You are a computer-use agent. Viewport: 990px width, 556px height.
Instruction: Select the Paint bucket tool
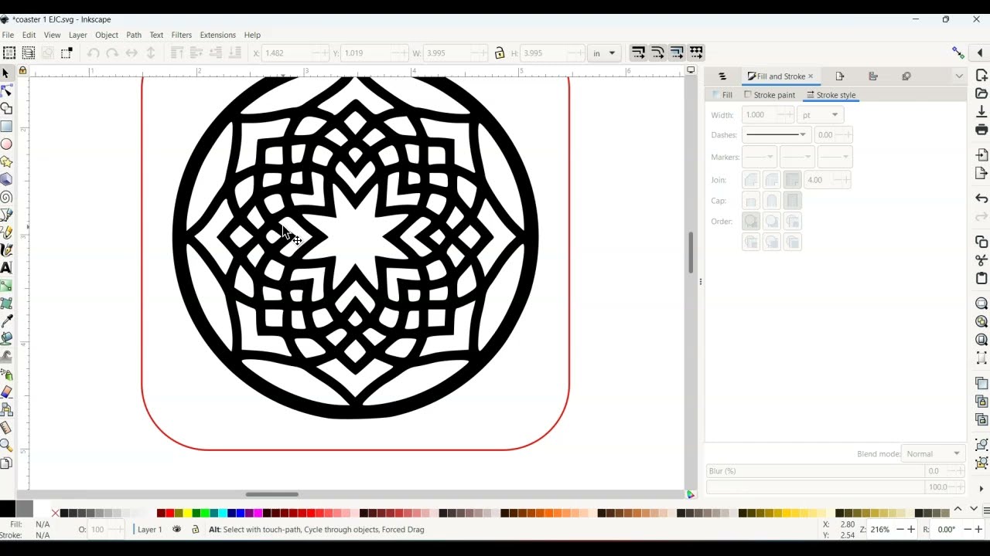click(6, 338)
